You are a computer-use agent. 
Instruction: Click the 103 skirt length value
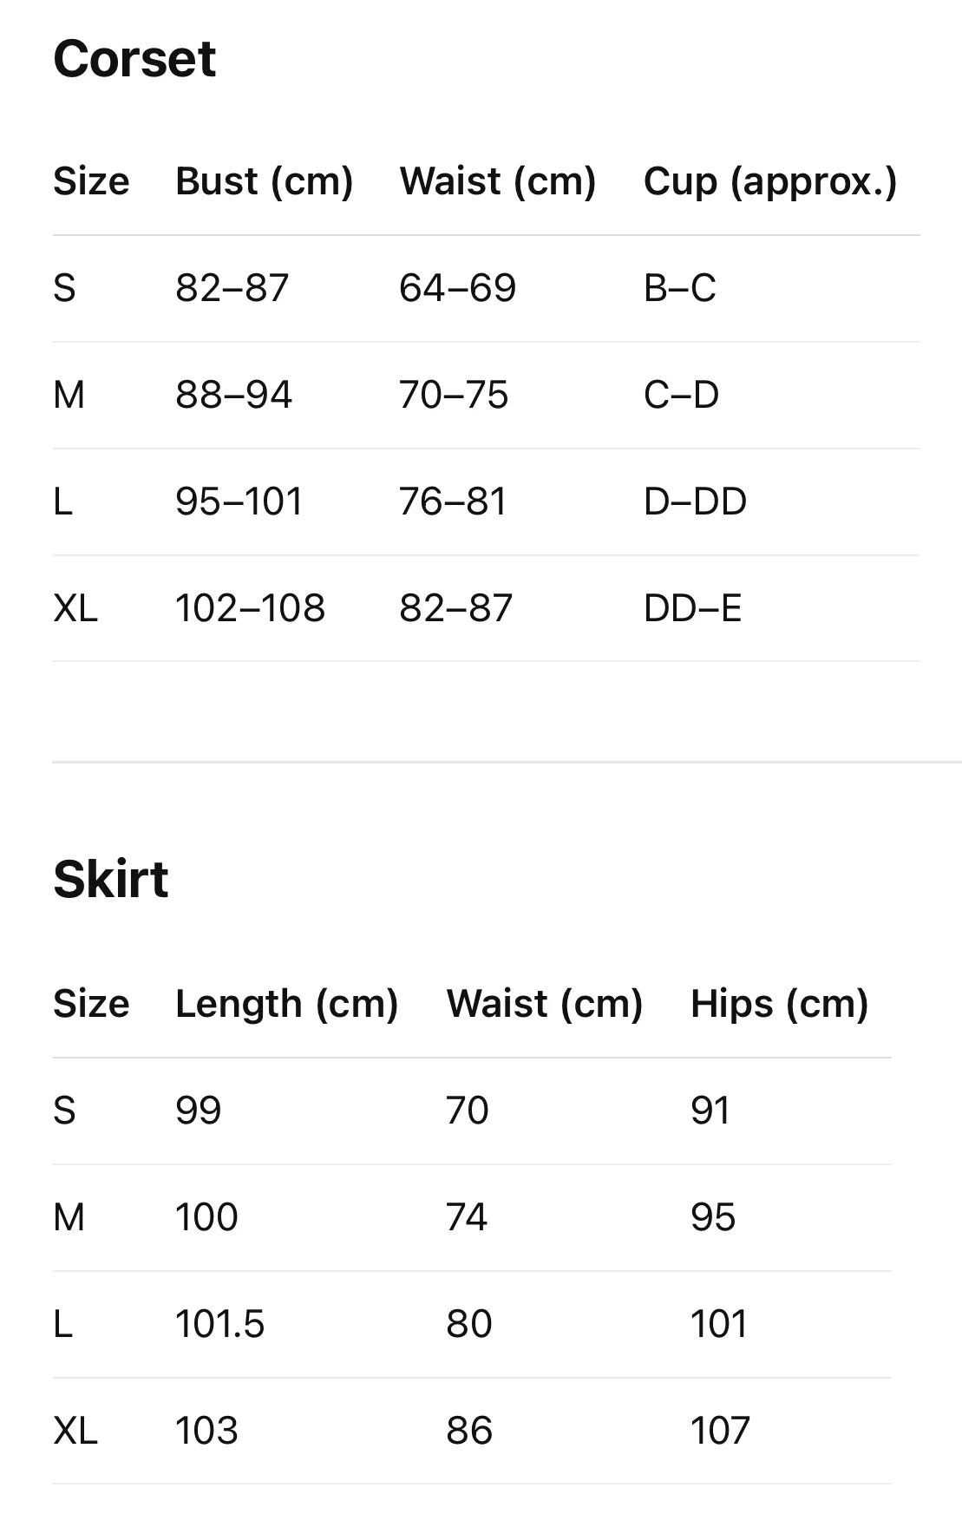pyautogui.click(x=206, y=1431)
